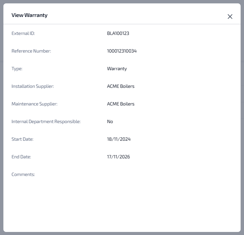244x235 pixels.
Task: Click the End Date label
Action: click(x=21, y=157)
